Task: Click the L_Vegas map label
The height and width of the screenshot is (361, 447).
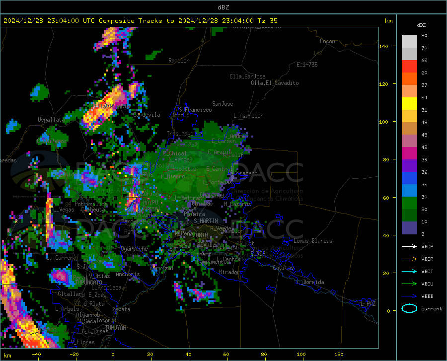Action: pyautogui.click(x=64, y=210)
